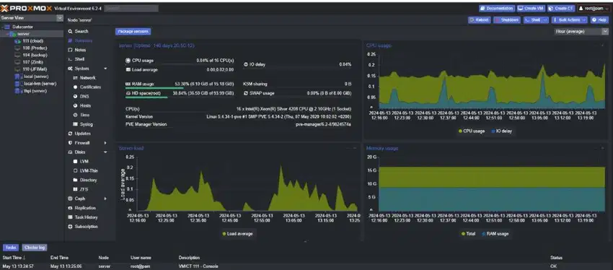Expand the Firewall submenu
The height and width of the screenshot is (270, 613).
(105, 143)
